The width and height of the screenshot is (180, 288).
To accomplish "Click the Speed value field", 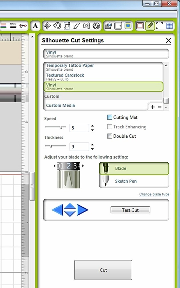I will pos(79,128).
